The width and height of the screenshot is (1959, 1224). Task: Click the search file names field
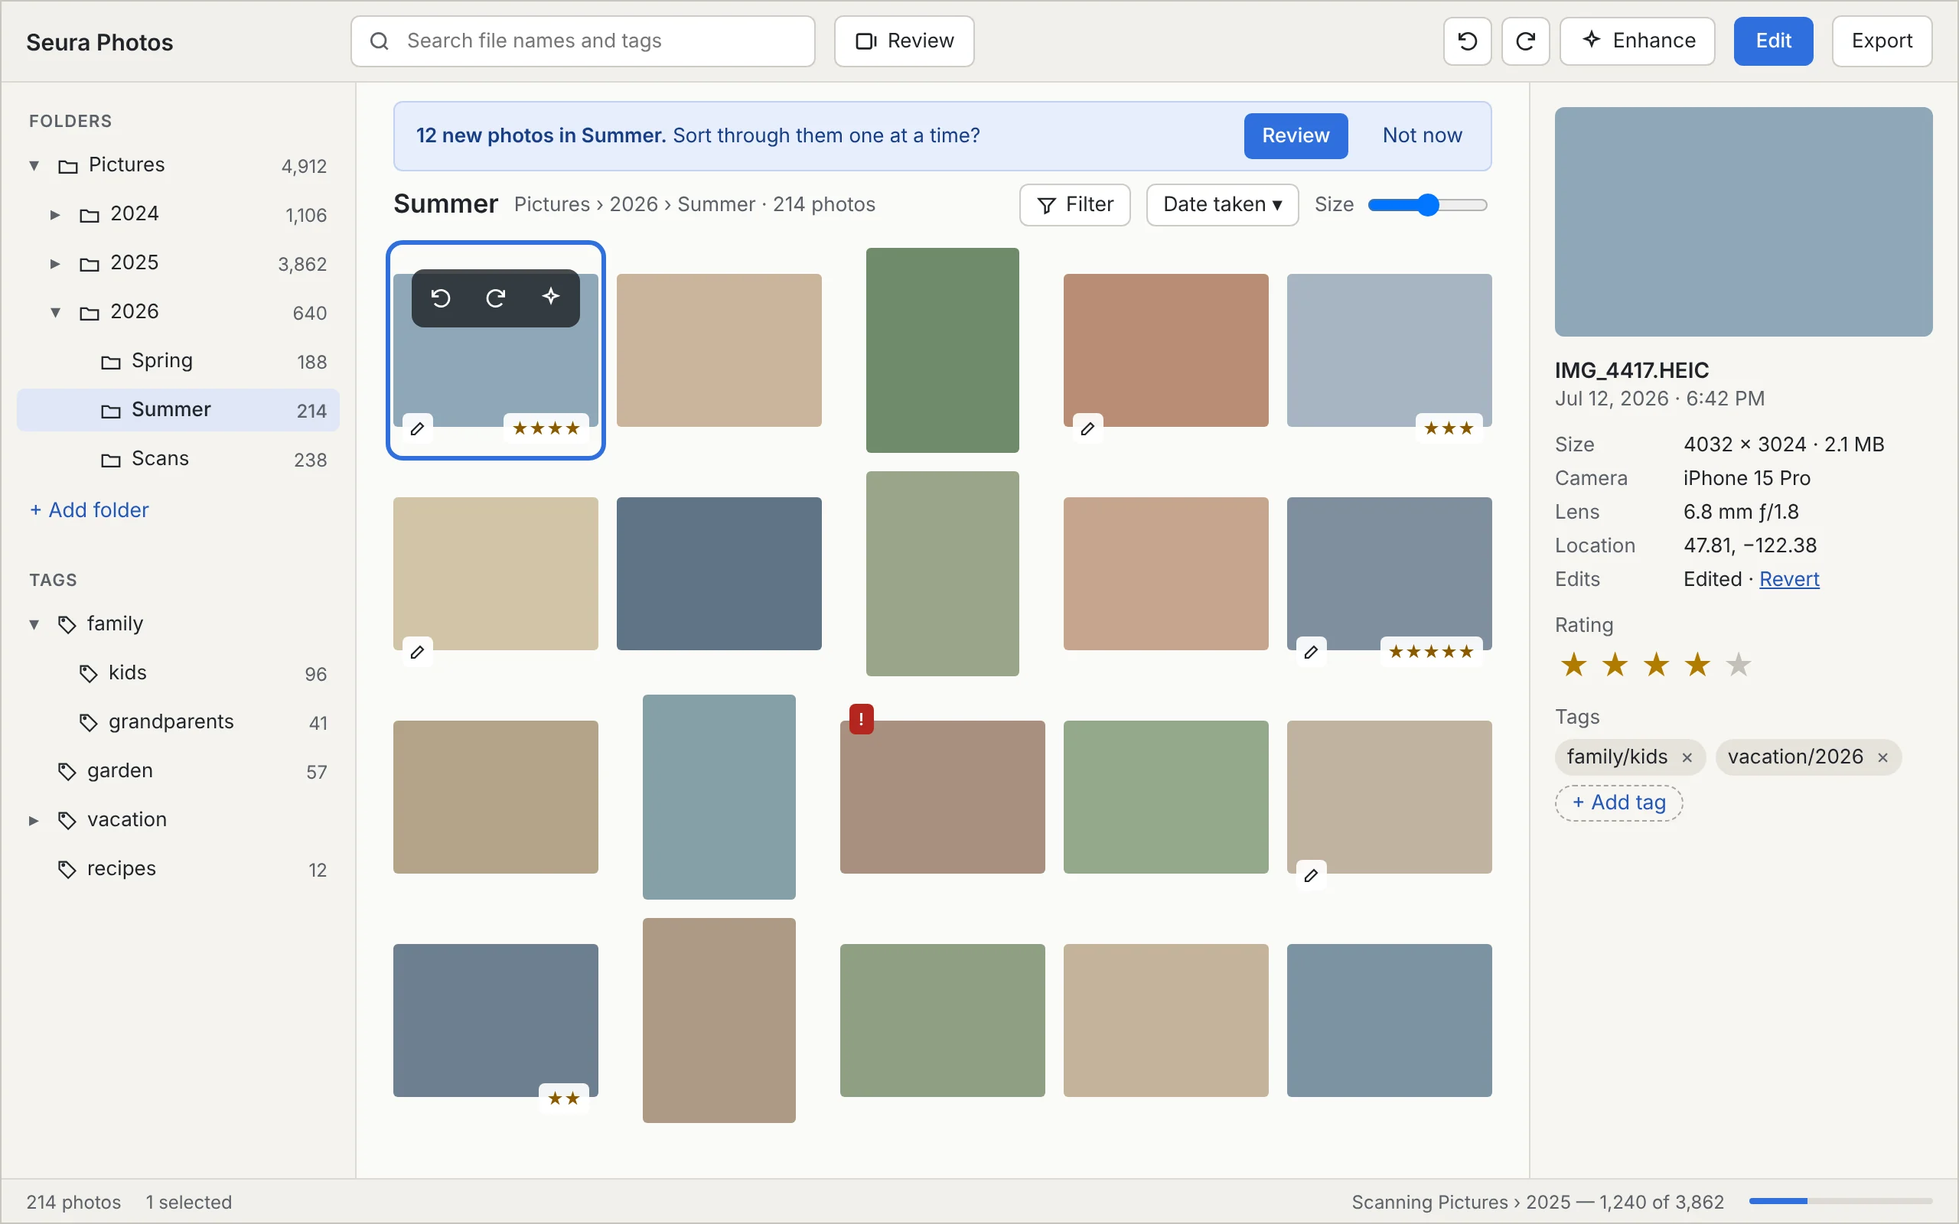point(582,41)
